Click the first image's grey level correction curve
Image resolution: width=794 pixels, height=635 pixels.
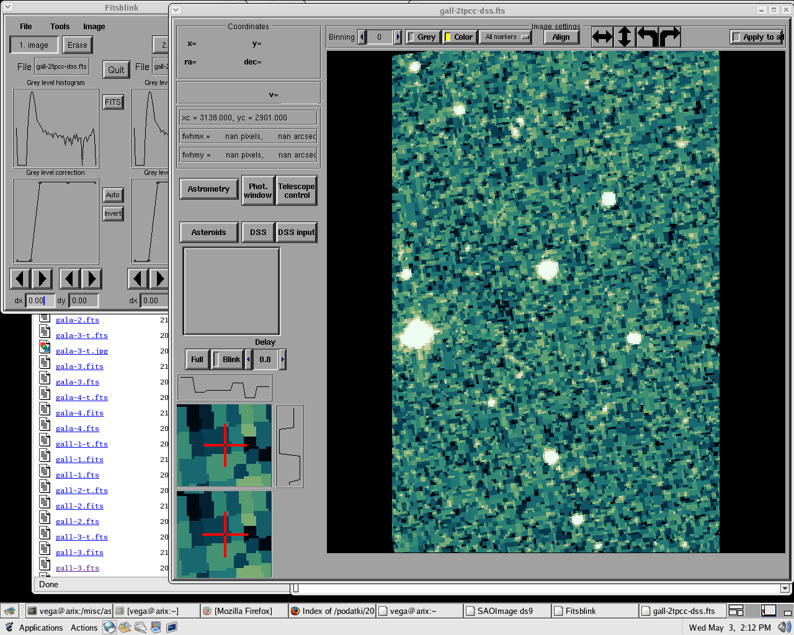coord(56,221)
